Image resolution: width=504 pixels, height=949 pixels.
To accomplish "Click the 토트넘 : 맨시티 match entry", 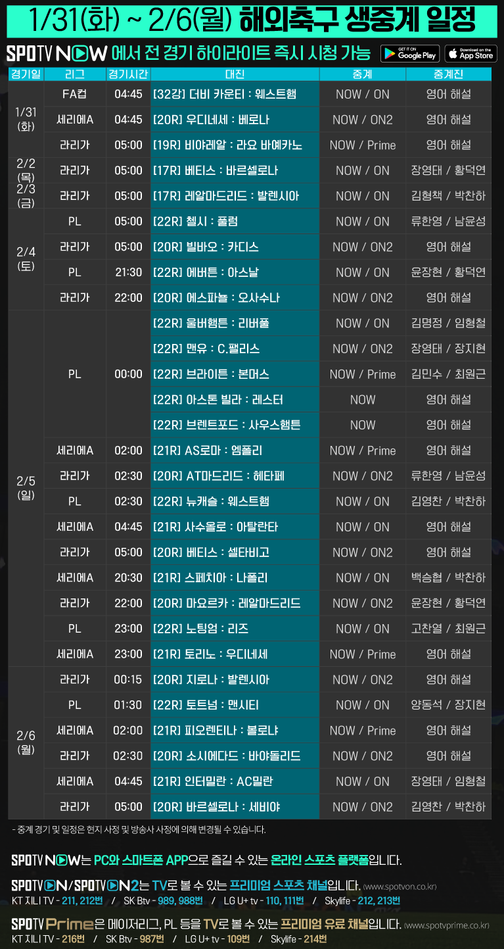I will pos(235,705).
